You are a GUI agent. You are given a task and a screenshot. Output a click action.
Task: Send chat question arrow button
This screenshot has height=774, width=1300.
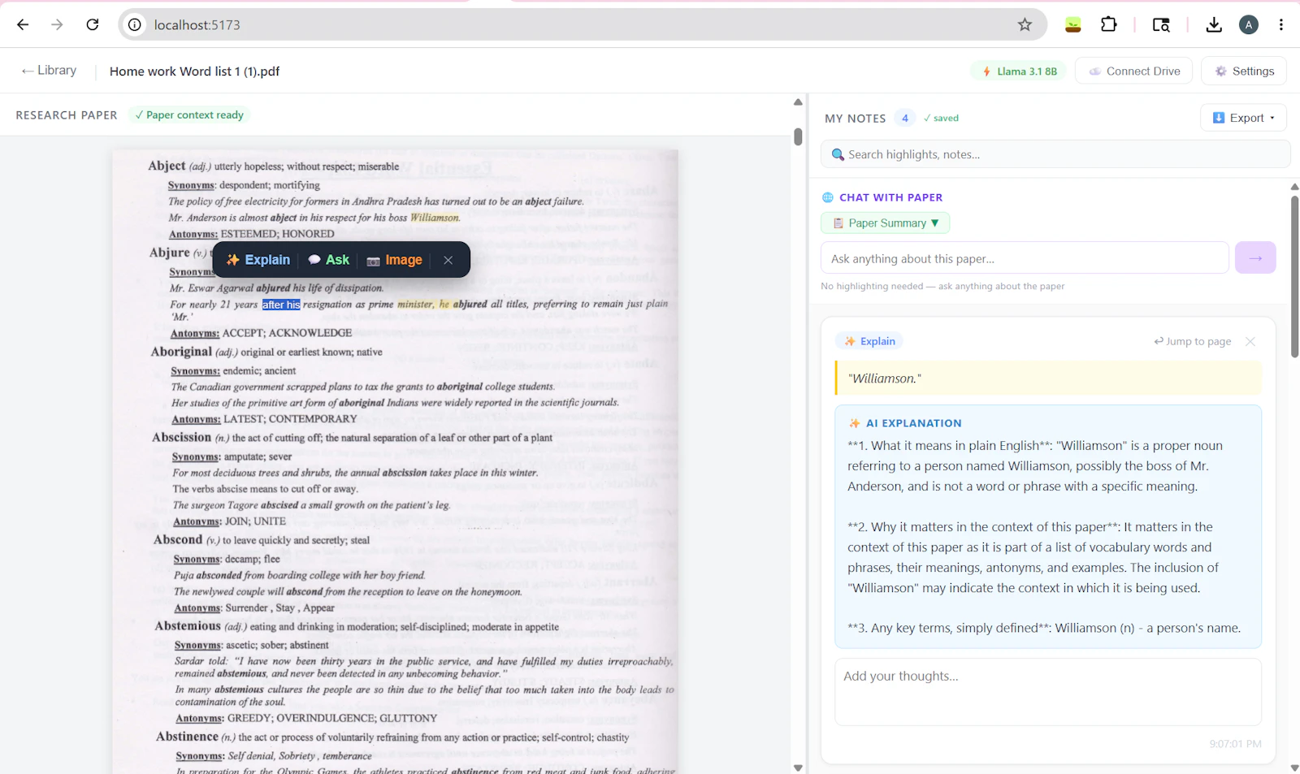pos(1255,258)
